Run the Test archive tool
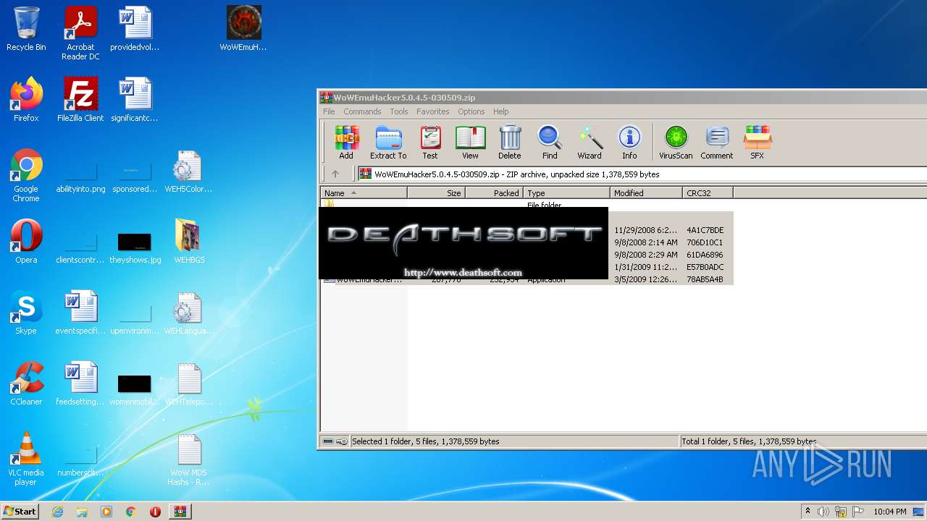Viewport: 927px width, 521px height. (x=430, y=142)
